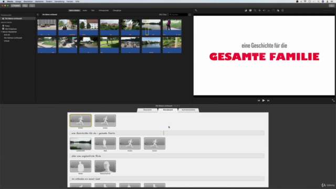The height and width of the screenshot is (189, 336).
Task: Open the volume adjustment
Action: [x=264, y=10]
